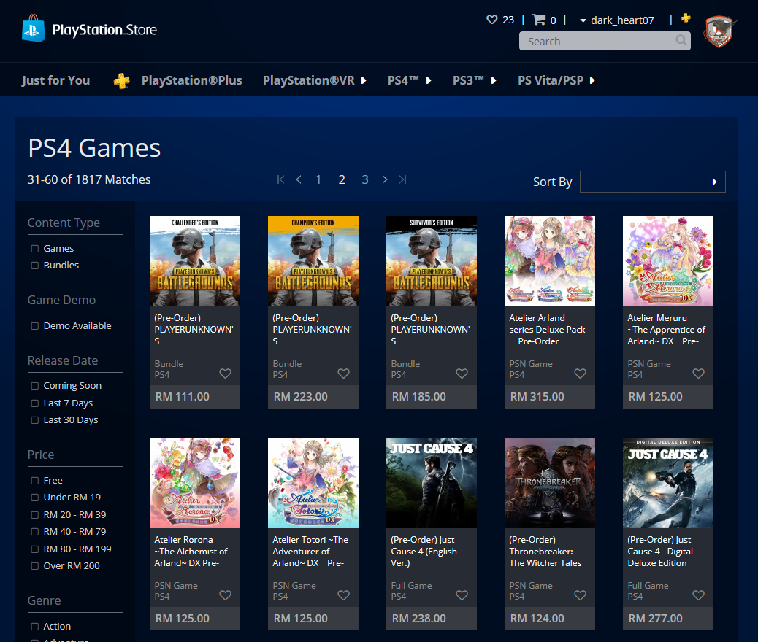Wishlist Atelier Arland series Deluxe Pack heart

(580, 374)
